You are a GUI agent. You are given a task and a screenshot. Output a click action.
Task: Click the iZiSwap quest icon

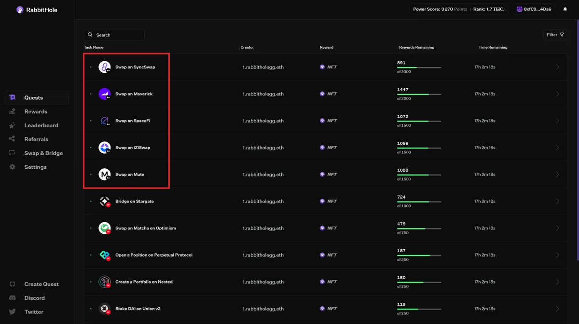pyautogui.click(x=105, y=148)
